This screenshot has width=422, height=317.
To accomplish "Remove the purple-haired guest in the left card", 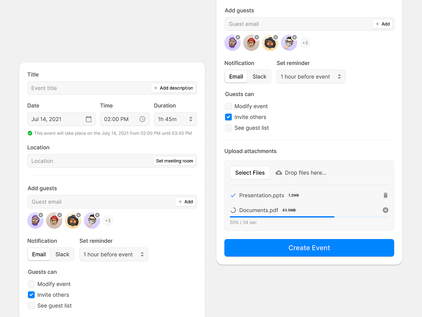I will [41, 215].
